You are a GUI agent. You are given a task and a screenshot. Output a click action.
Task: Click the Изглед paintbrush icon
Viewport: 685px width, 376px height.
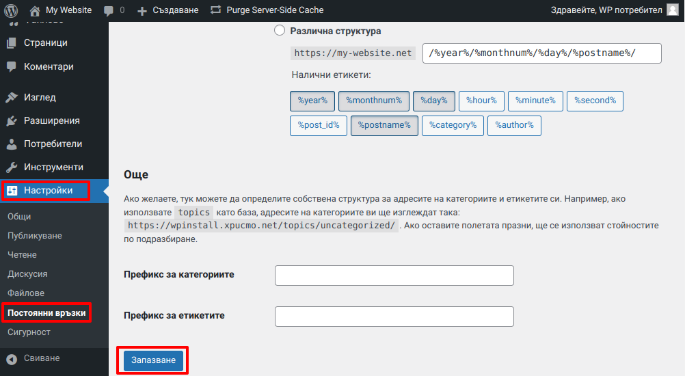(x=12, y=97)
